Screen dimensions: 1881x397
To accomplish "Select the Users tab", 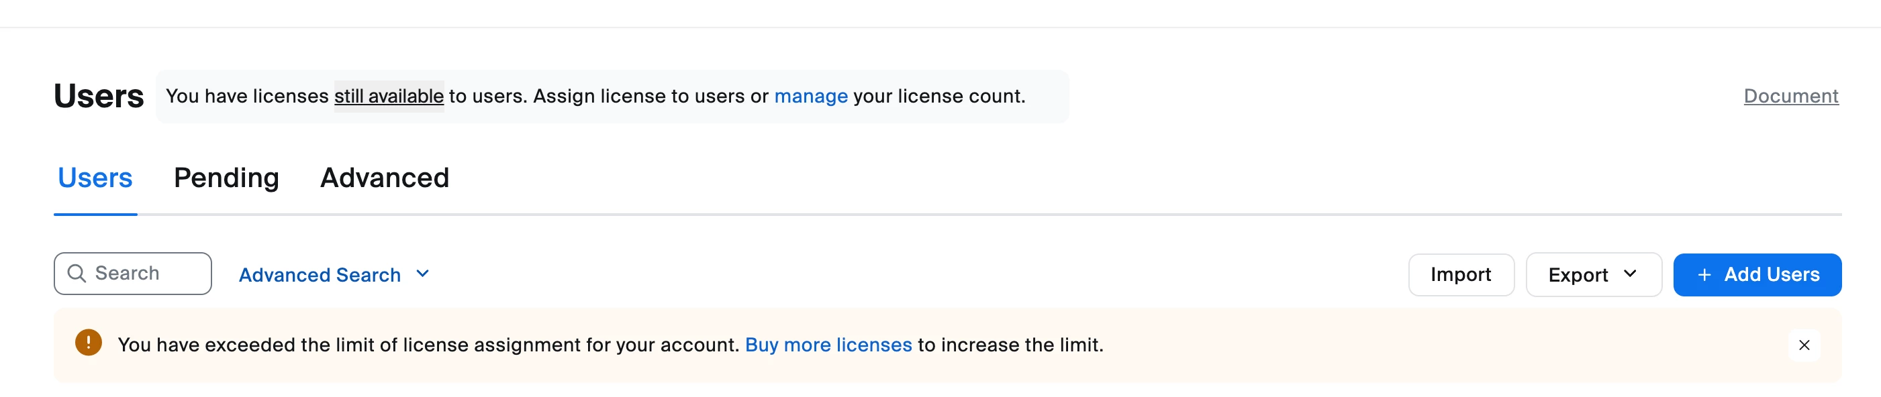I will [95, 178].
